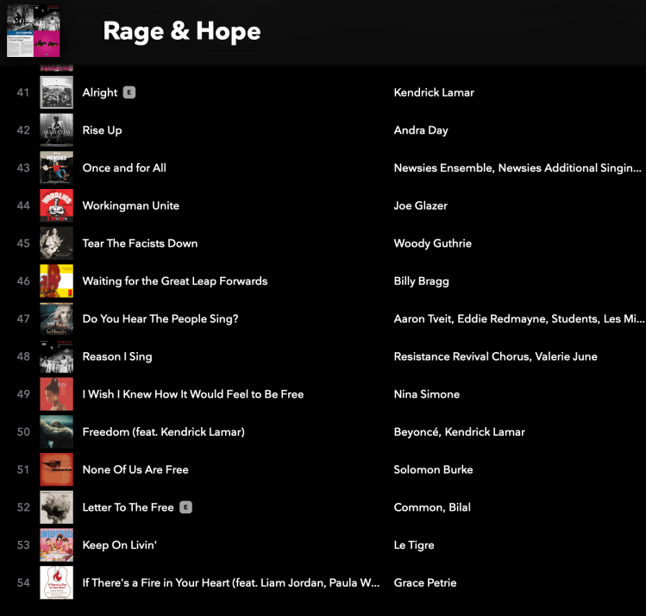Select Nina Simone album art on track 49
This screenshot has height=616, width=646.
56,394
